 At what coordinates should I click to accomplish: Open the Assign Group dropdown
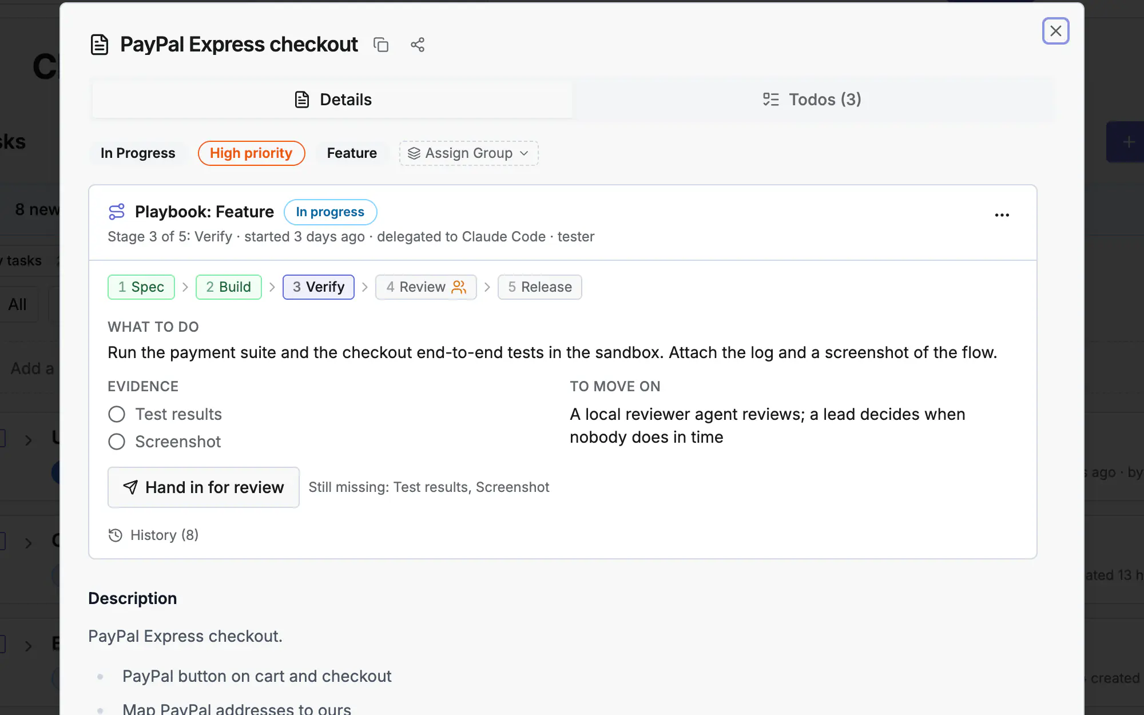click(x=468, y=153)
